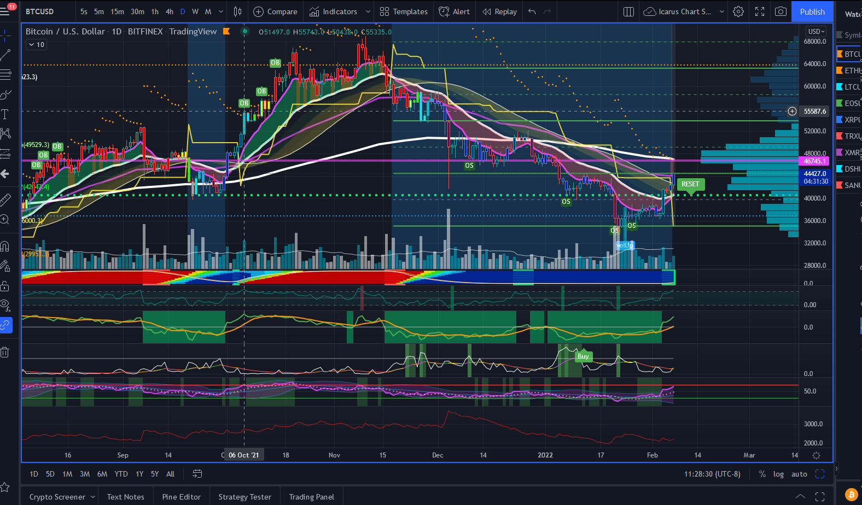The height and width of the screenshot is (505, 862).
Task: Toggle auto scale
Action: [x=799, y=474]
